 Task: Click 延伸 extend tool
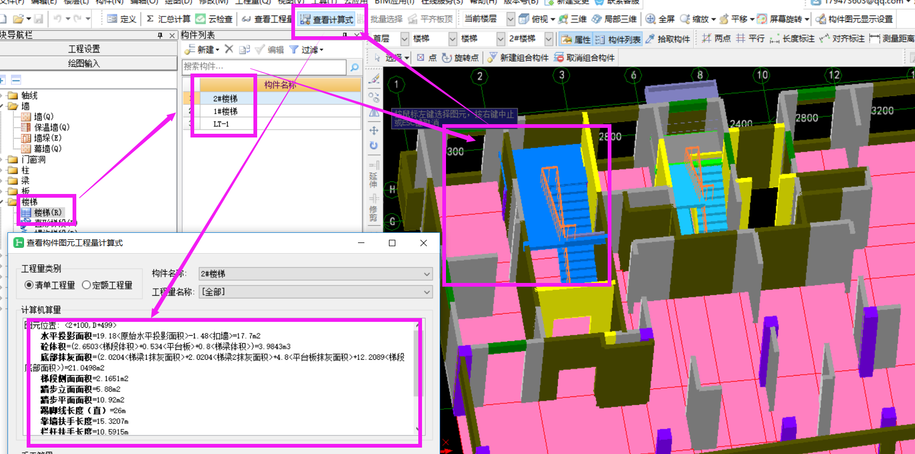point(374,174)
